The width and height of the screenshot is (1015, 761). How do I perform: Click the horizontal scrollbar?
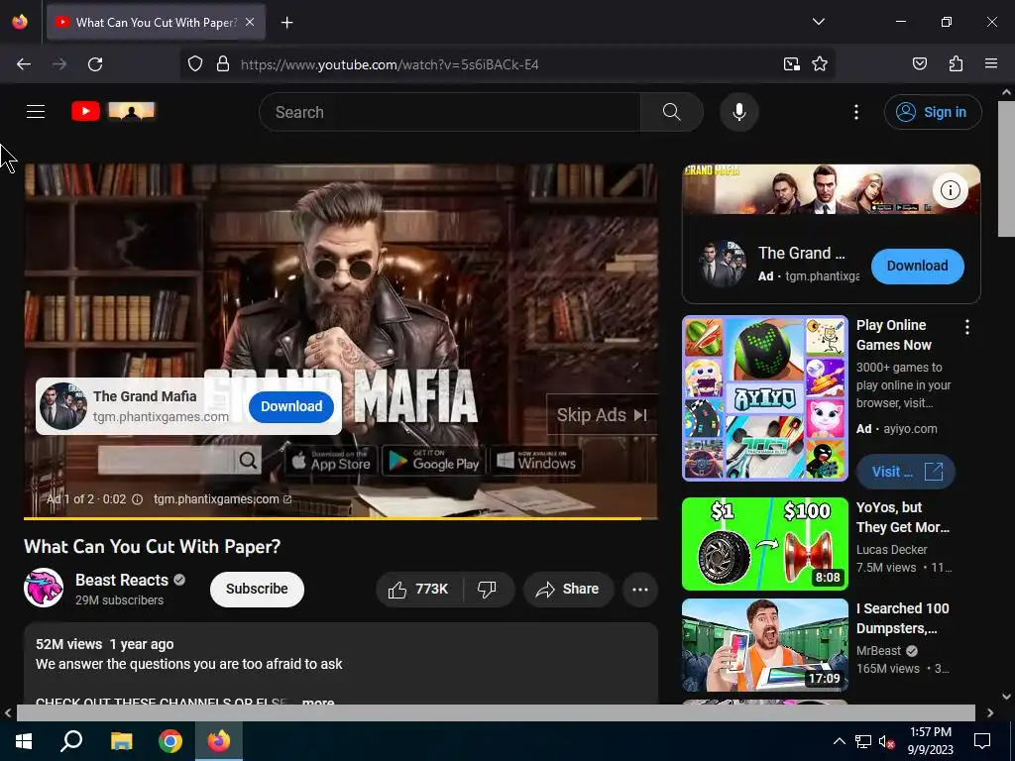tap(496, 712)
